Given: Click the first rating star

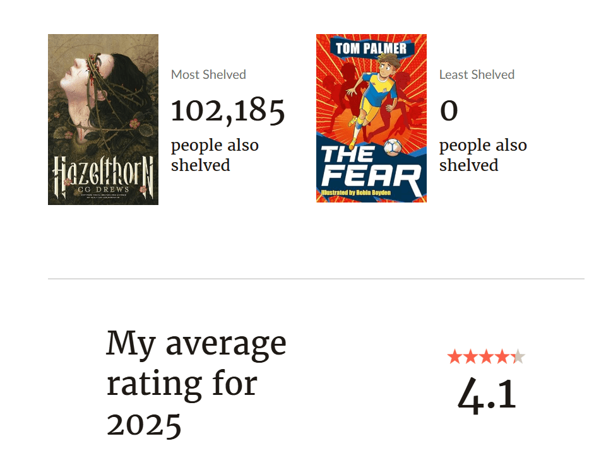Looking at the screenshot, I should pyautogui.click(x=454, y=357).
